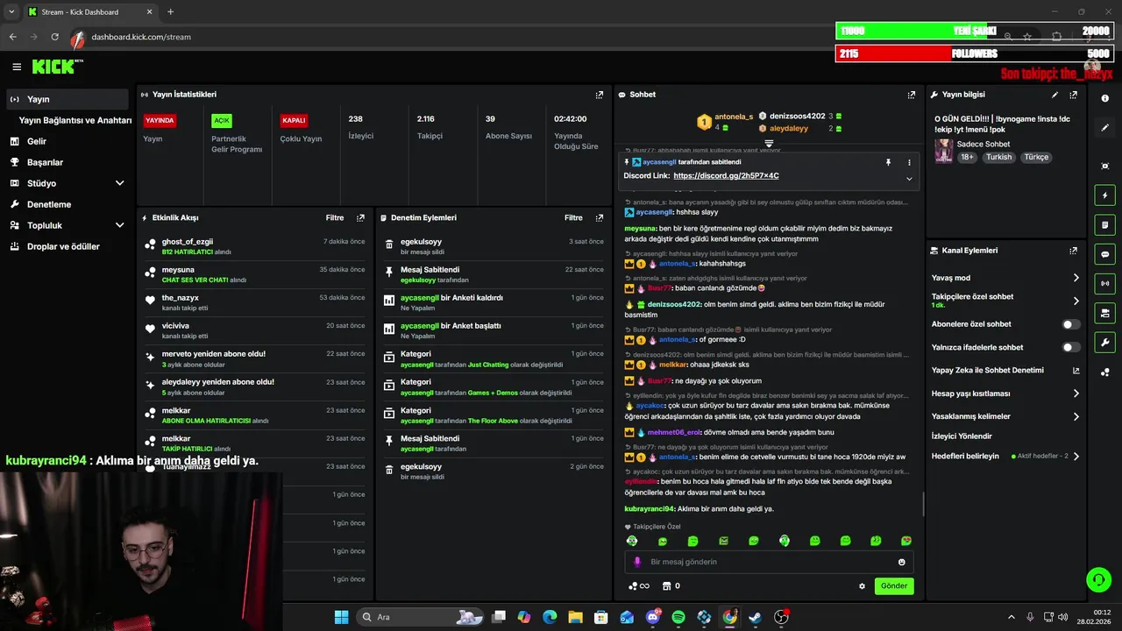
Task: Open the hamburger menu next to Kick logo
Action: (x=17, y=67)
